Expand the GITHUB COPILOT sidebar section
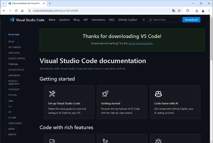The height and width of the screenshot is (143, 213). 16,70
